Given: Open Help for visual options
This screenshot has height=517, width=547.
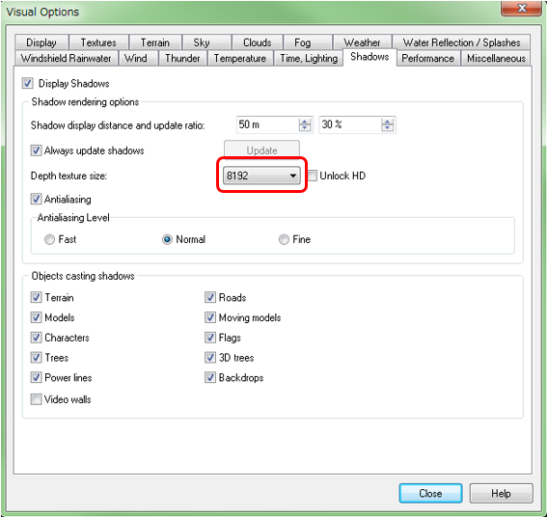Looking at the screenshot, I should click(x=501, y=493).
